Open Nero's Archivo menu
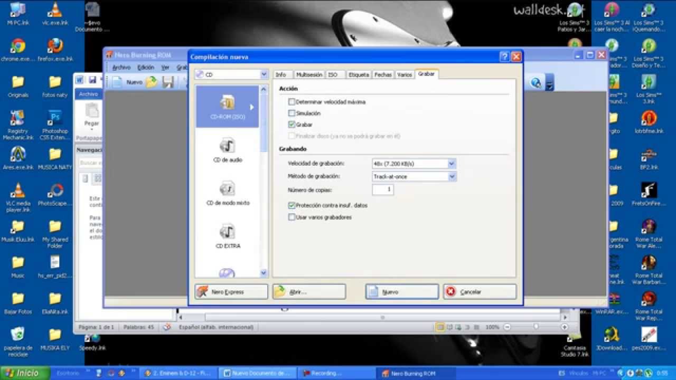Screen dimensions: 676x380 point(121,68)
